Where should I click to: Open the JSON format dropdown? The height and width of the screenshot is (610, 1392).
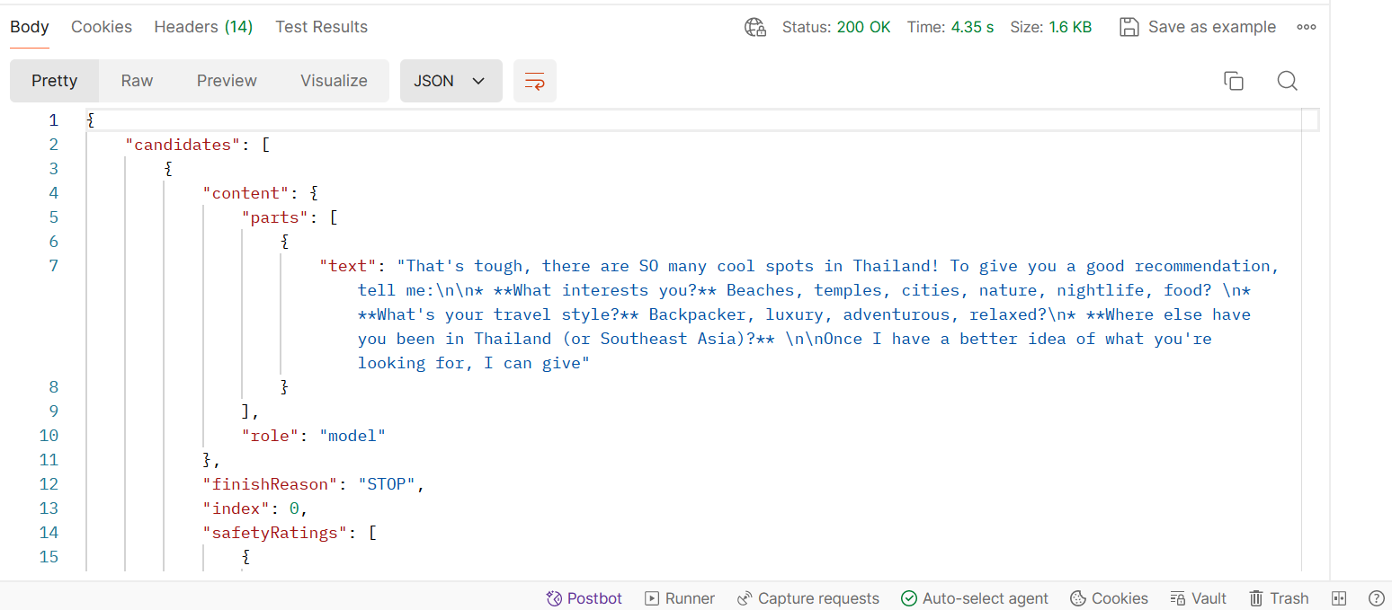451,81
